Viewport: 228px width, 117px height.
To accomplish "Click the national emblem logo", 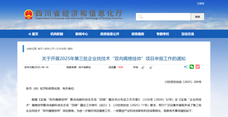I will click(29, 15).
